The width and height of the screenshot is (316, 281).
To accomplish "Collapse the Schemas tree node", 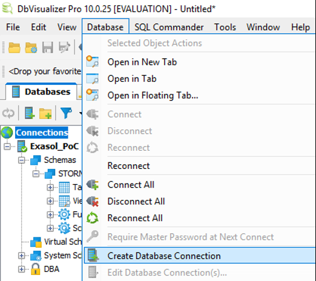I will pos(21,160).
